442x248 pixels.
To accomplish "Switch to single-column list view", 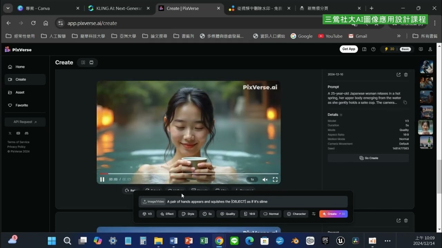I will pyautogui.click(x=92, y=62).
